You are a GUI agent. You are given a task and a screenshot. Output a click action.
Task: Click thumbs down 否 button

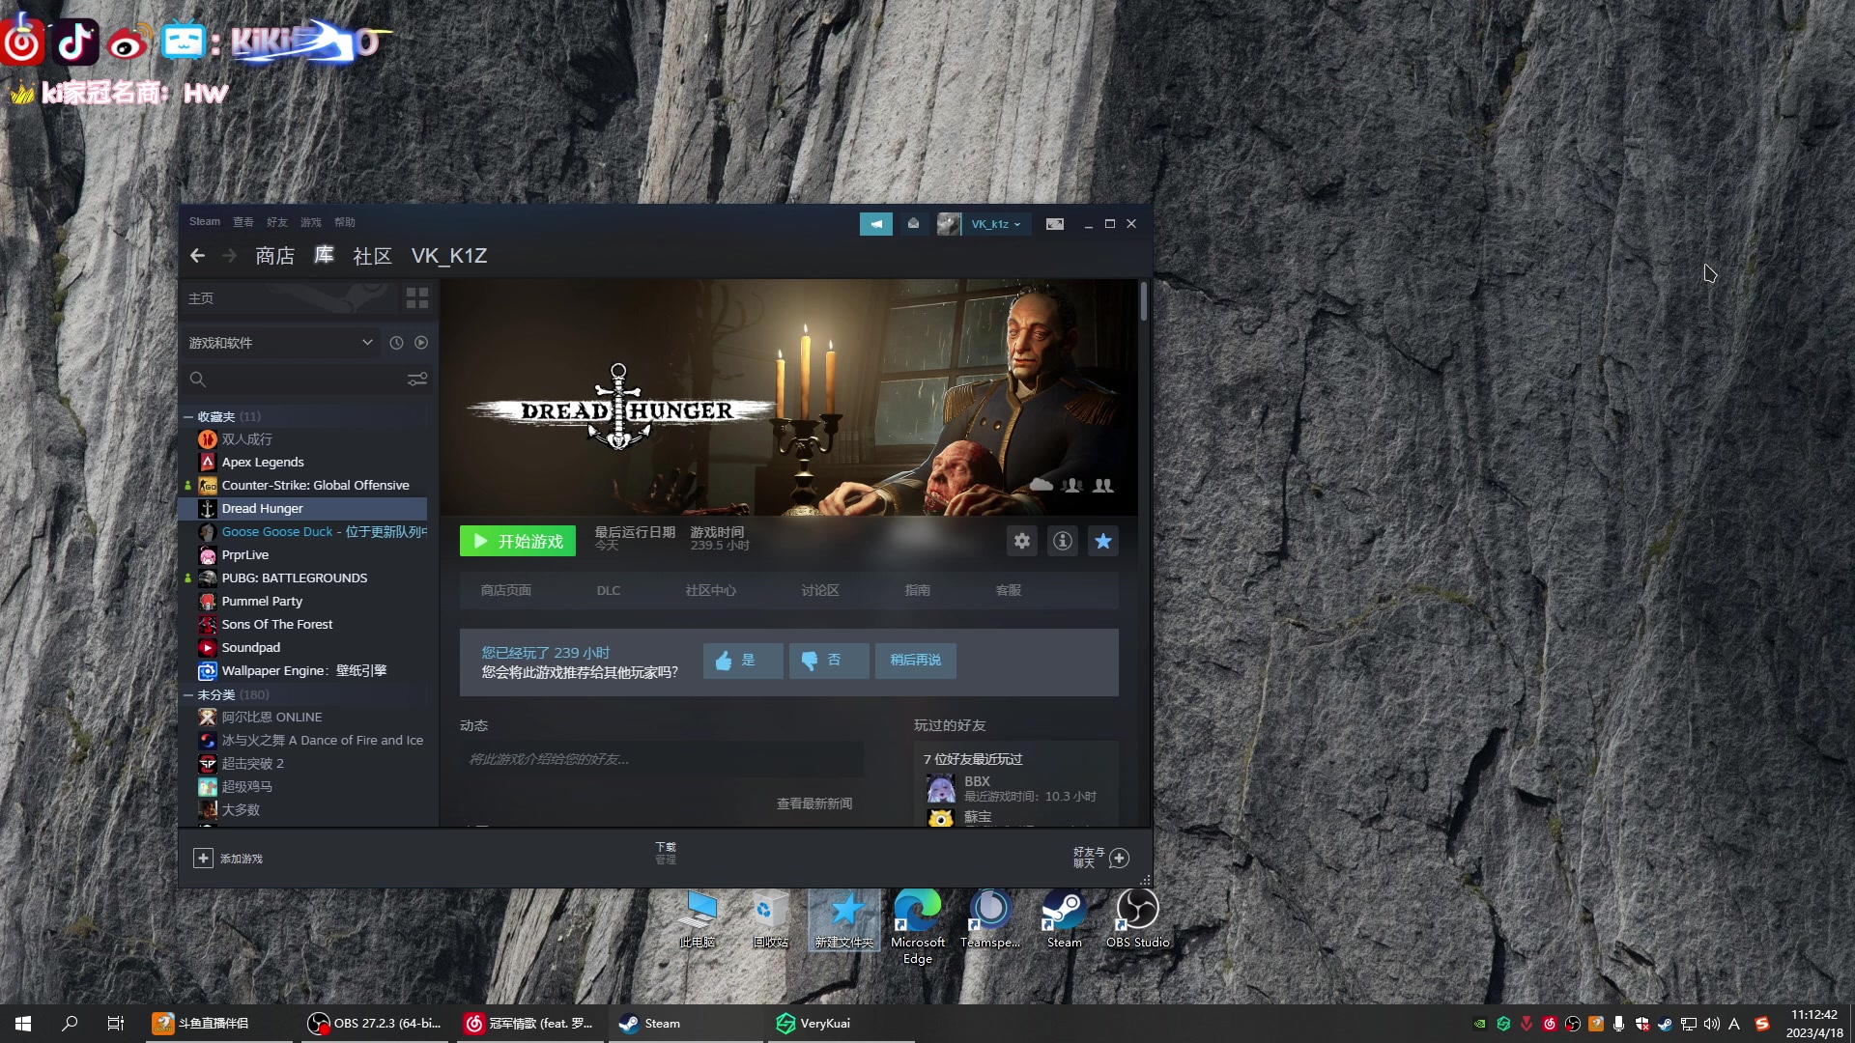pos(829,661)
